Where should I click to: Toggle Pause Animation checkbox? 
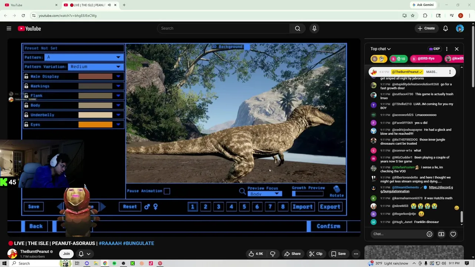click(167, 191)
